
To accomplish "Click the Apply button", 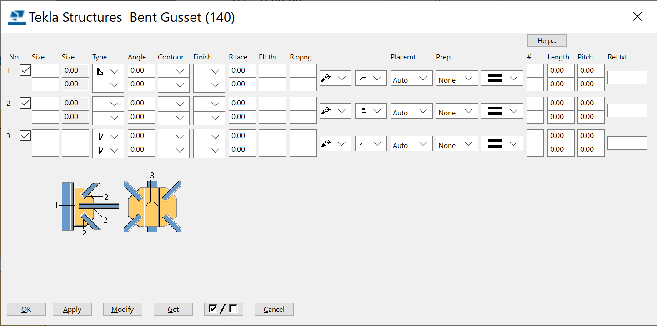I will click(72, 309).
